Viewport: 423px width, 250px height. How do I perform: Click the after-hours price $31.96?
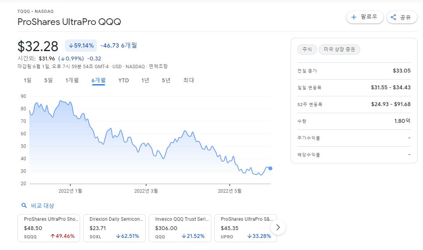(x=46, y=59)
